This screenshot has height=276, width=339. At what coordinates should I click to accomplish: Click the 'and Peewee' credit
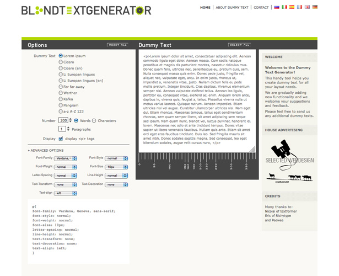pos(274,220)
